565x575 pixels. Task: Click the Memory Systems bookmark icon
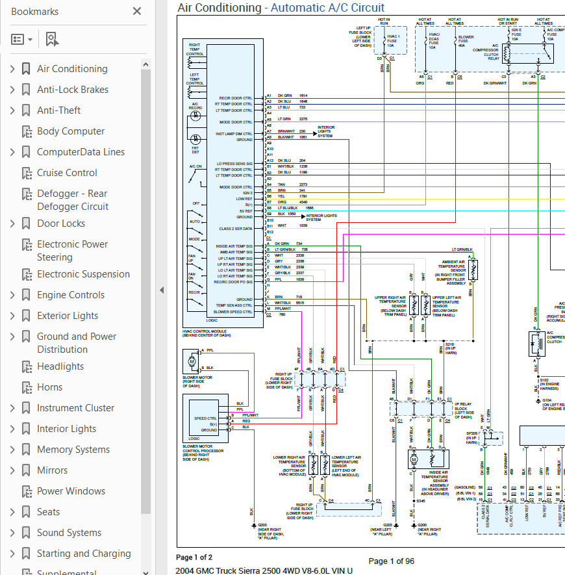[26, 450]
